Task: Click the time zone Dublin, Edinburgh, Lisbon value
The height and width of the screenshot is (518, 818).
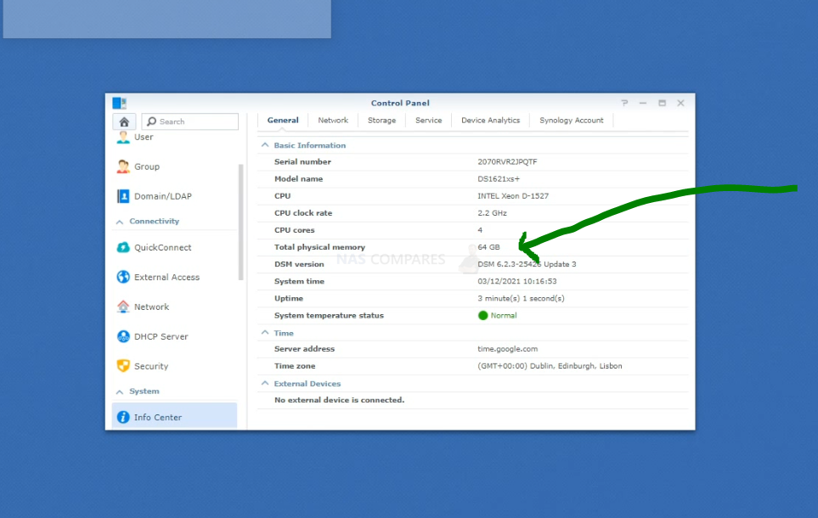Action: [x=550, y=366]
